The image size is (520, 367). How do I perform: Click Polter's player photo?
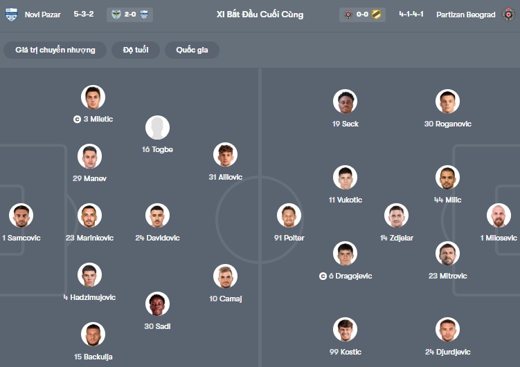pos(289,216)
